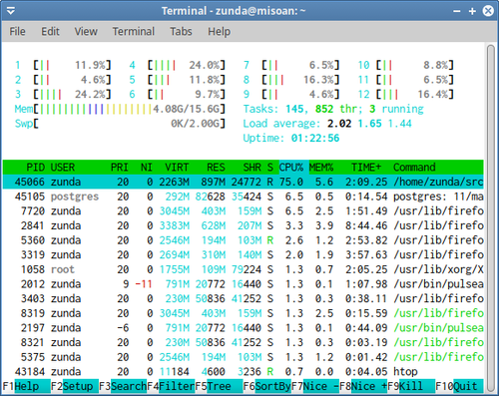Select pulseaudio thread row PID 2197
499x396 pixels.
click(x=244, y=328)
